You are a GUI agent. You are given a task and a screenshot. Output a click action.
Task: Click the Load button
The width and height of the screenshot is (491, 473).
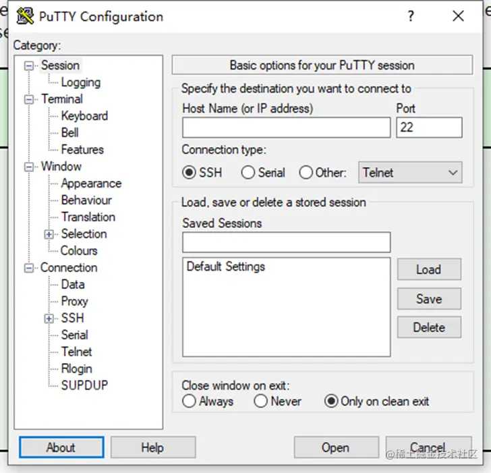[x=428, y=269]
